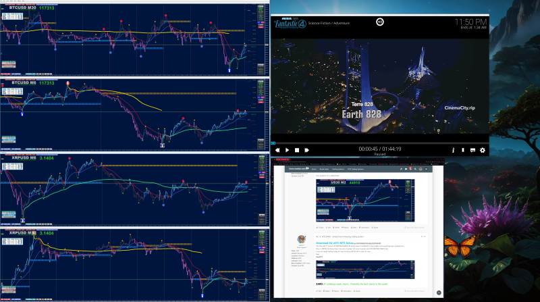Viewport: 540px width, 302px height.
Task: Open the forum user avatar menu
Action: [x=421, y=169]
